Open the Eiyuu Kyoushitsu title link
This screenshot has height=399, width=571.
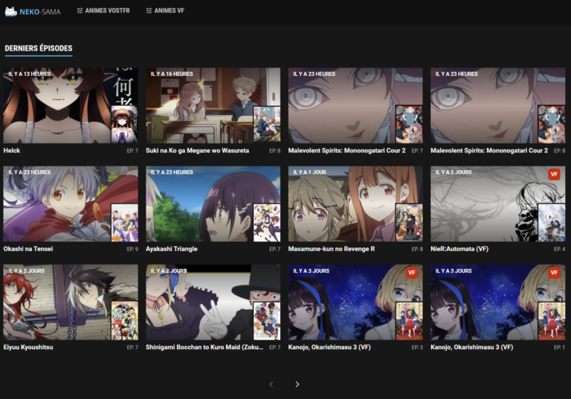coord(28,347)
